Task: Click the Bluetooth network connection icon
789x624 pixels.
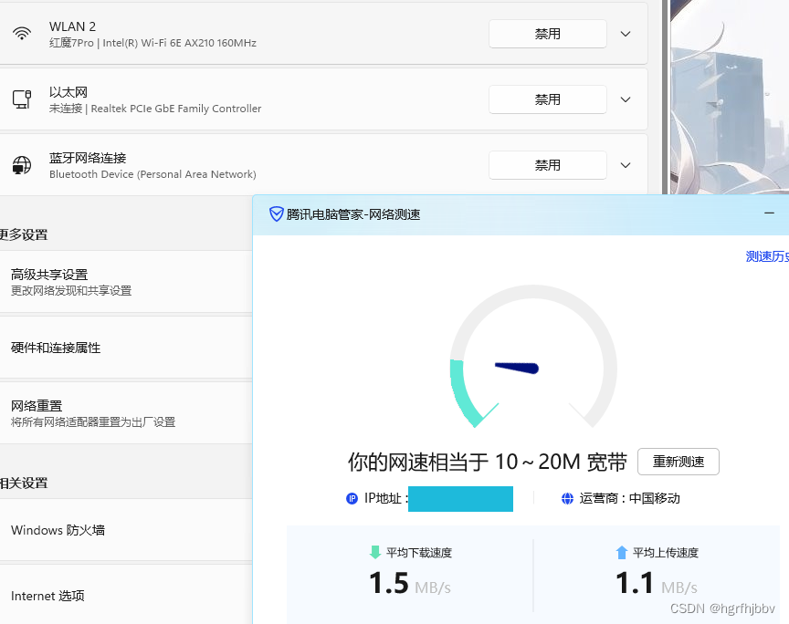Action: point(22,165)
